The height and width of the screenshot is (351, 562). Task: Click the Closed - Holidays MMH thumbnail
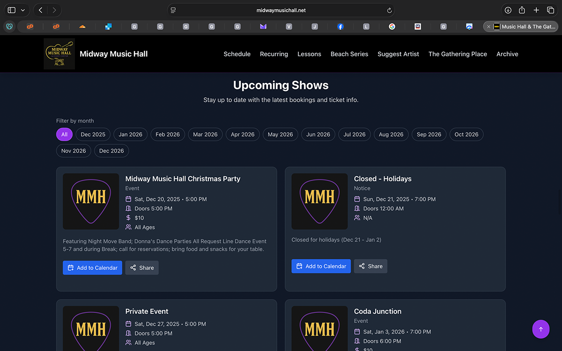[x=319, y=201]
